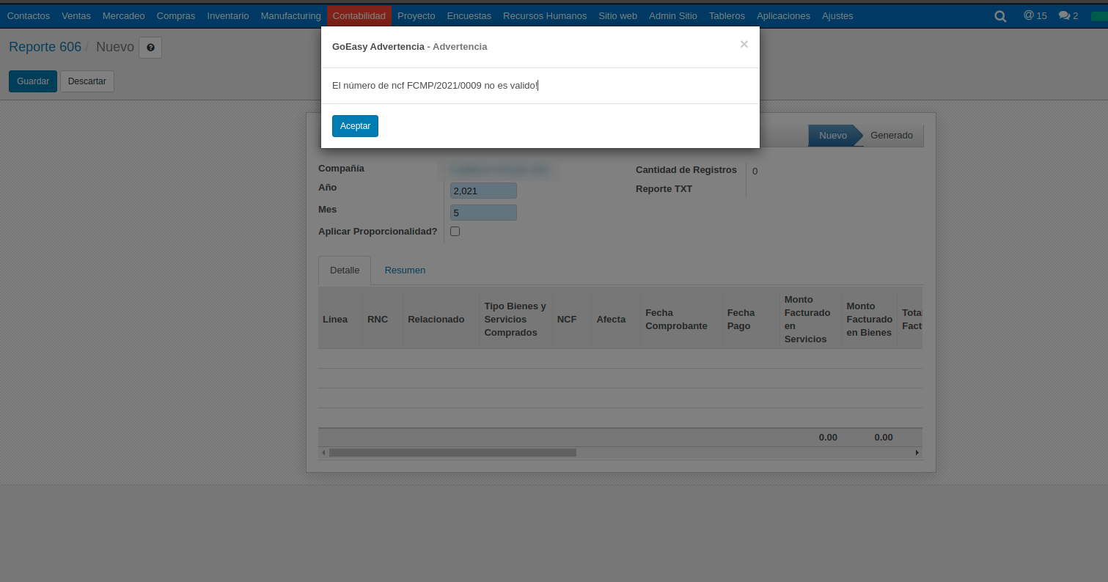Open the Mercadeo menu
The height and width of the screenshot is (582, 1108).
coord(124,15)
